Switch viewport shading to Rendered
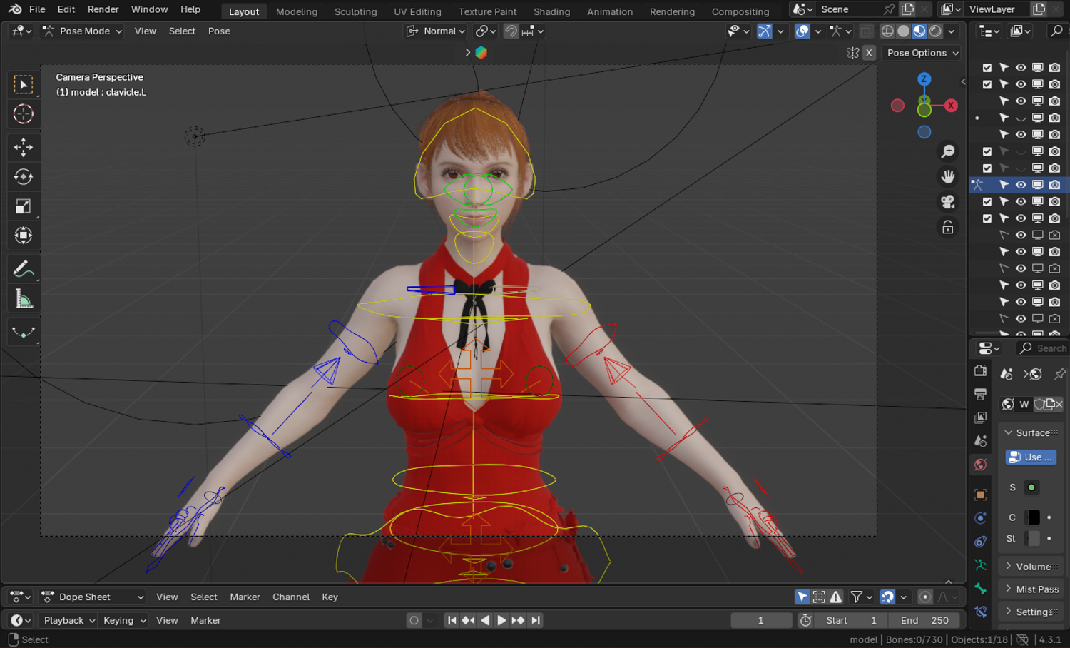The image size is (1070, 648). [x=935, y=31]
